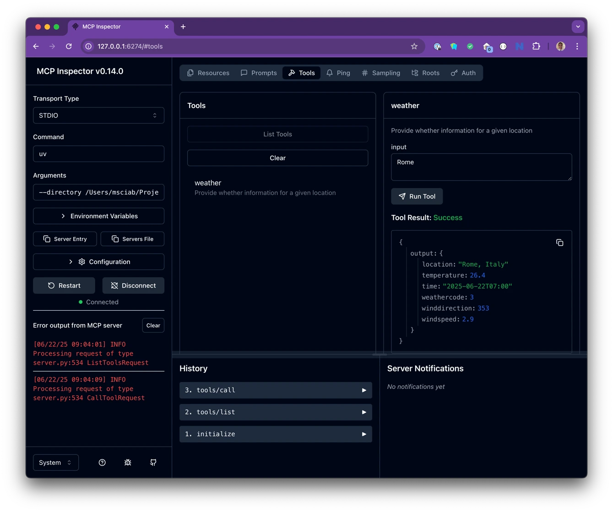Open the browser extensions puzzle icon
The width and height of the screenshot is (613, 512).
[536, 46]
